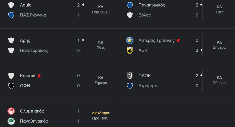Click the Olympiacos club crest
Viewport: 235px width, 127px height.
tap(11, 111)
